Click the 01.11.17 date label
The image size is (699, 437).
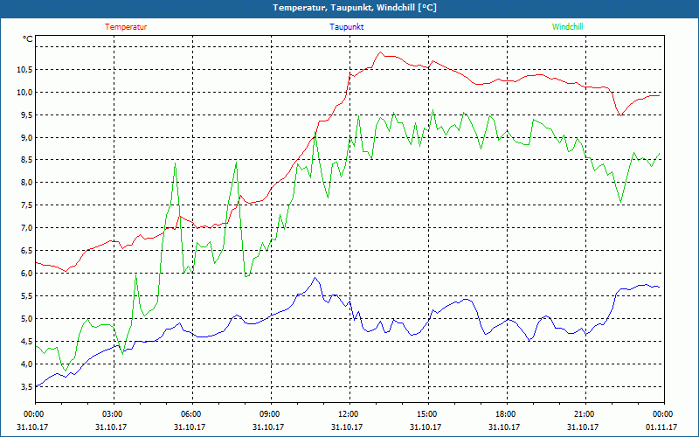661,427
